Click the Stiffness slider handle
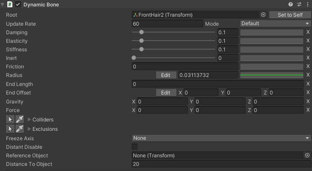The height and width of the screenshot is (171, 312). (x=141, y=49)
